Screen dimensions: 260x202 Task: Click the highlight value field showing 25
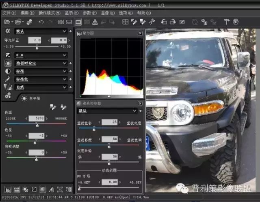pos(110,122)
